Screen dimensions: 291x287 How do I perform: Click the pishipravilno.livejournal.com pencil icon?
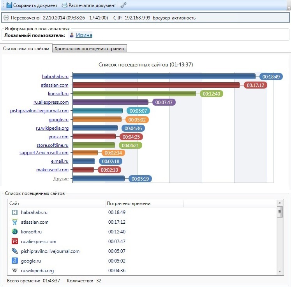coord(15,251)
